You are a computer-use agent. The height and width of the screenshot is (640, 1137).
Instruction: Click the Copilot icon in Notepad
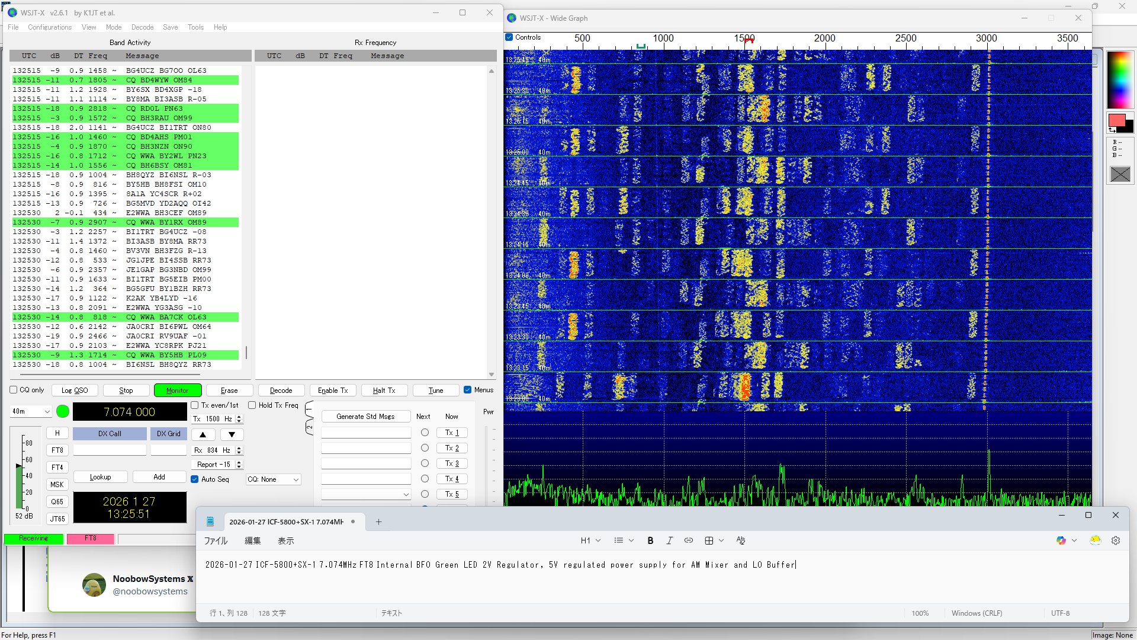1061,540
